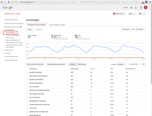
Task: Toggle blue Impressionen series swatch
Action: (52, 35)
